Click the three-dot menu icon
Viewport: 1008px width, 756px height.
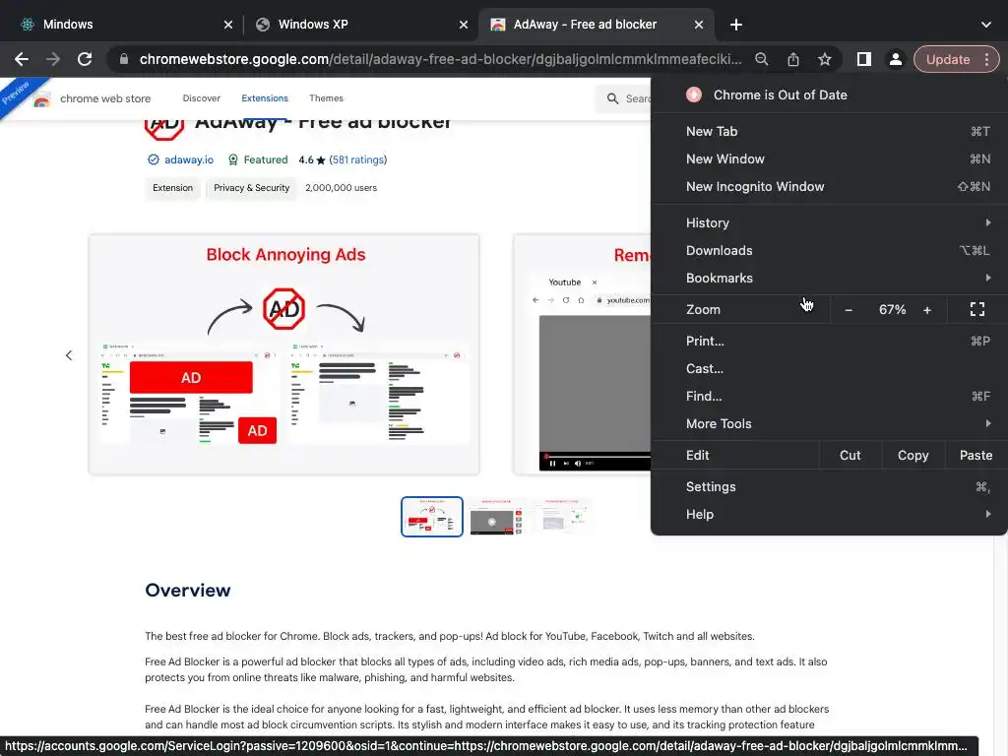(986, 59)
